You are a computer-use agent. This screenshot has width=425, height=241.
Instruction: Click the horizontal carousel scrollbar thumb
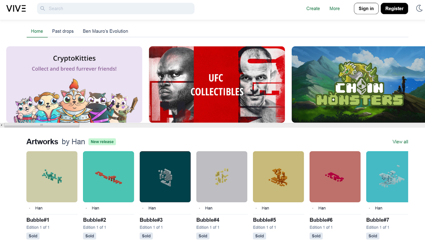pyautogui.click(x=42, y=125)
